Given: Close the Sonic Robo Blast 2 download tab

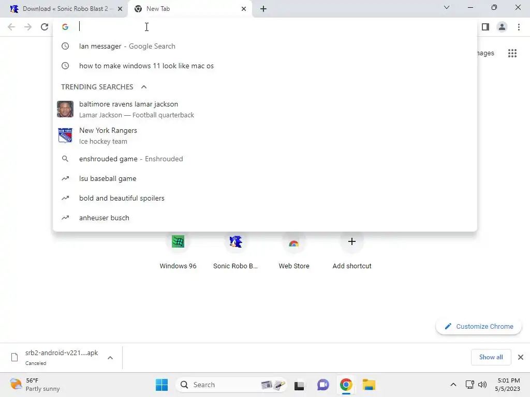Looking at the screenshot, I should pos(120,9).
